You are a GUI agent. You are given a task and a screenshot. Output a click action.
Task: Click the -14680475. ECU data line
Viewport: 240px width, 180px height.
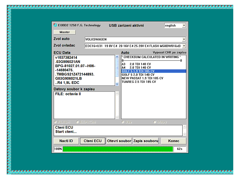[64, 70]
